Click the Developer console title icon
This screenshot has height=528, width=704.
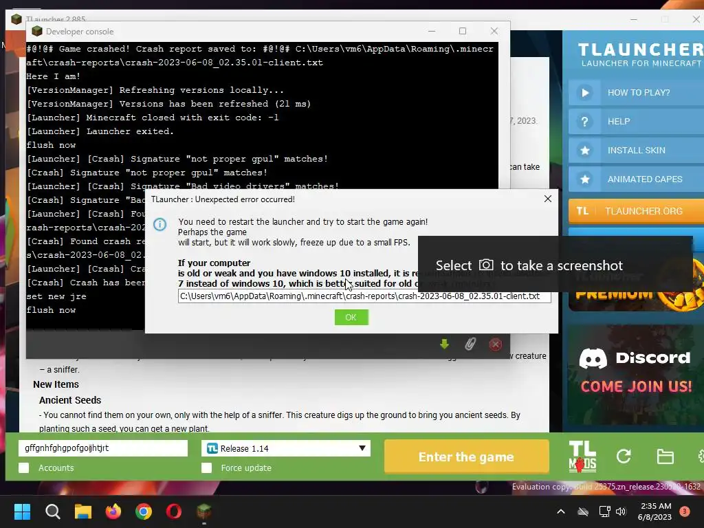pos(37,31)
